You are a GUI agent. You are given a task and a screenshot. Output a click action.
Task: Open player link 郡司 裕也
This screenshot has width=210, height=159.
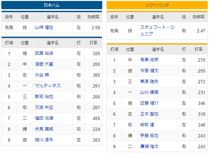44,96
